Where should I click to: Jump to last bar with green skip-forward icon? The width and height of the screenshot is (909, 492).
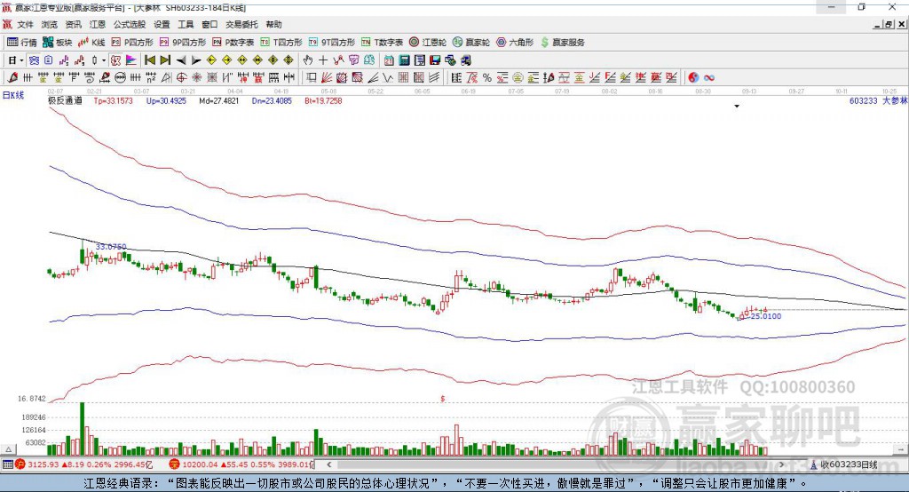coord(165,60)
